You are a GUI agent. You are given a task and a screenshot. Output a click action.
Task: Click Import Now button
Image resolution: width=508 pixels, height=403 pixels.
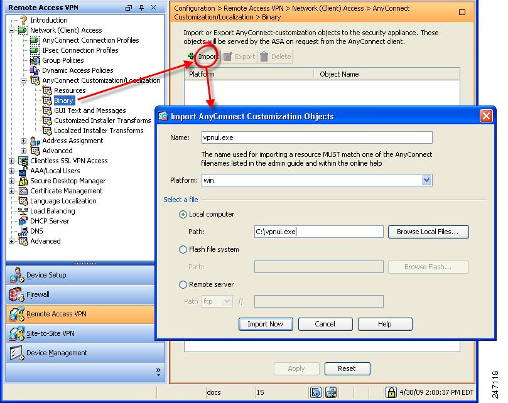(266, 324)
